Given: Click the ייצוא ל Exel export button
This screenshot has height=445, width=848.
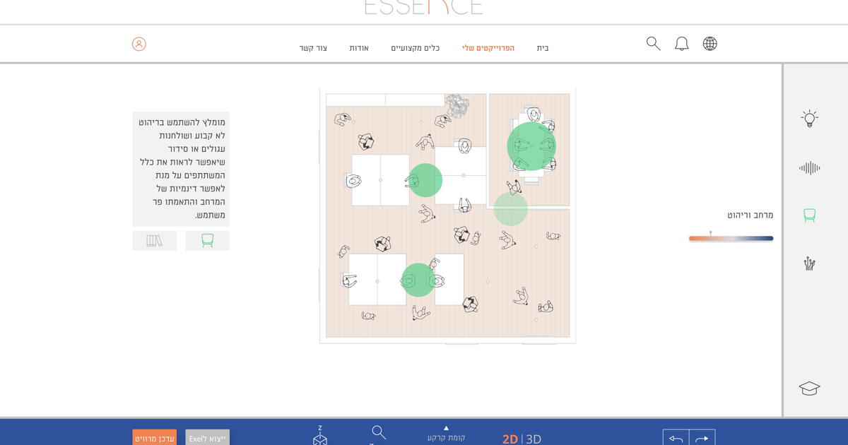Looking at the screenshot, I should click(x=207, y=438).
